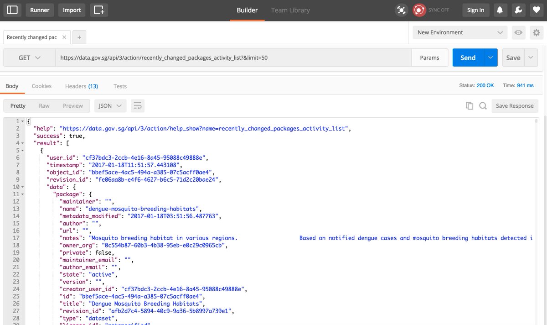547x325 pixels.
Task: Open the Tests response tab
Action: [x=120, y=86]
